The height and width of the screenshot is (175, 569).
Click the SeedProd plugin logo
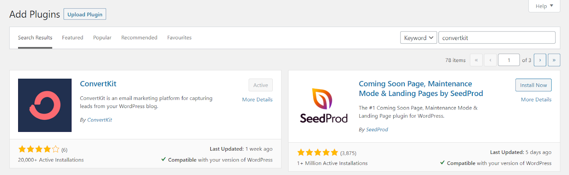[x=324, y=105]
